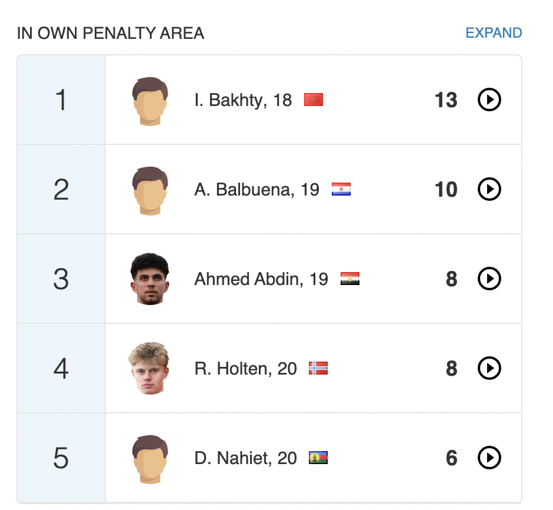
Task: Click Ahmed Abdin's player photo
Action: point(150,279)
